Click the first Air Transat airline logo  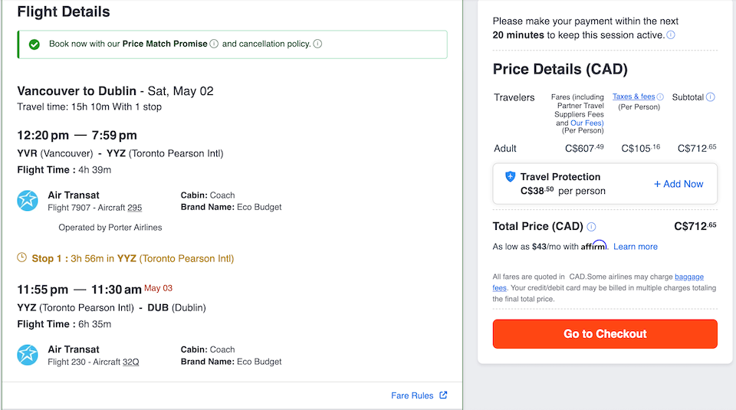tap(28, 201)
